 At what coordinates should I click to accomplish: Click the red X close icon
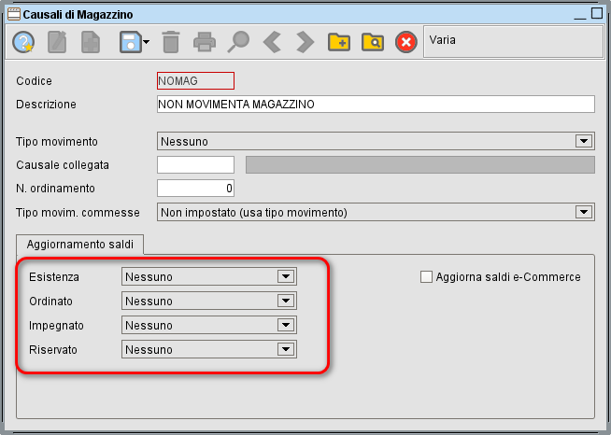(x=405, y=42)
